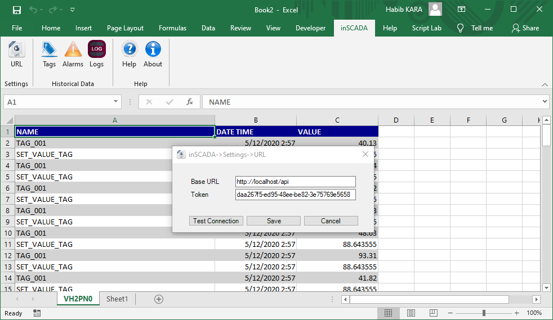Click the zoom out minus button
Image resolution: width=553 pixels, height=320 pixels.
click(451, 313)
